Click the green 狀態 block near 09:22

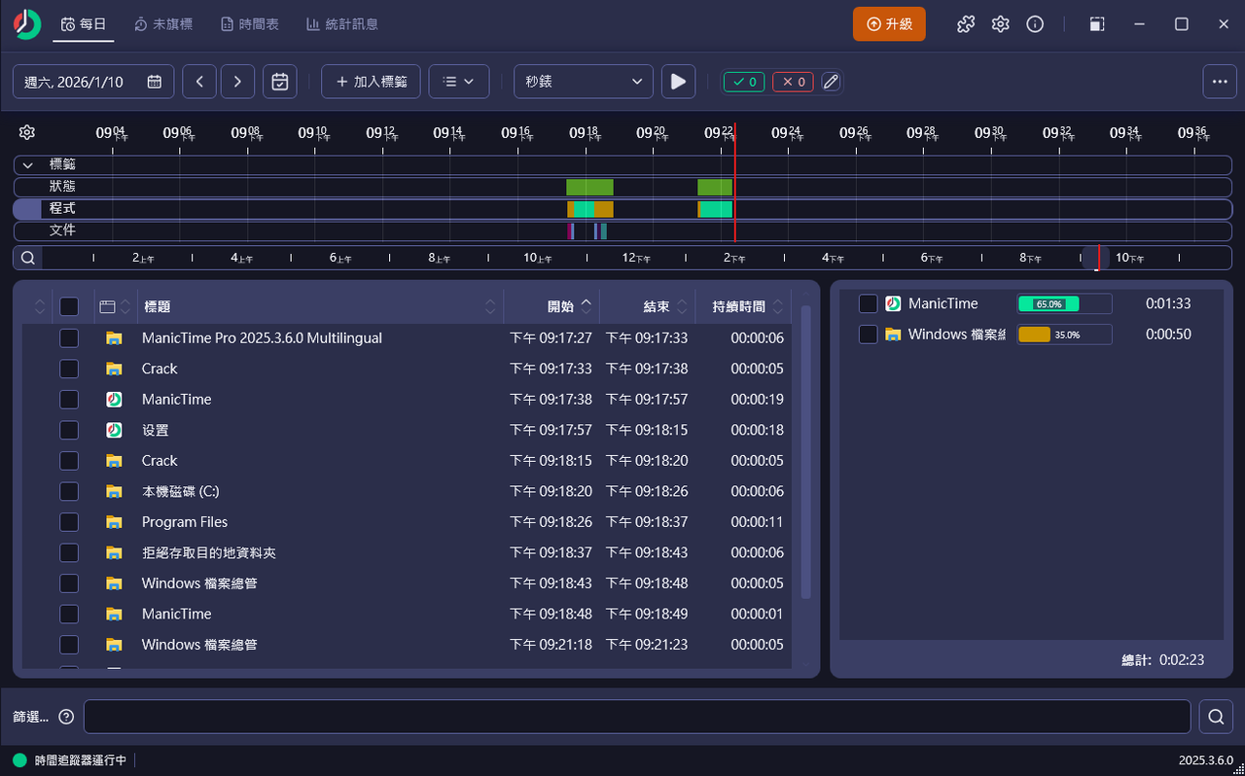tap(715, 187)
